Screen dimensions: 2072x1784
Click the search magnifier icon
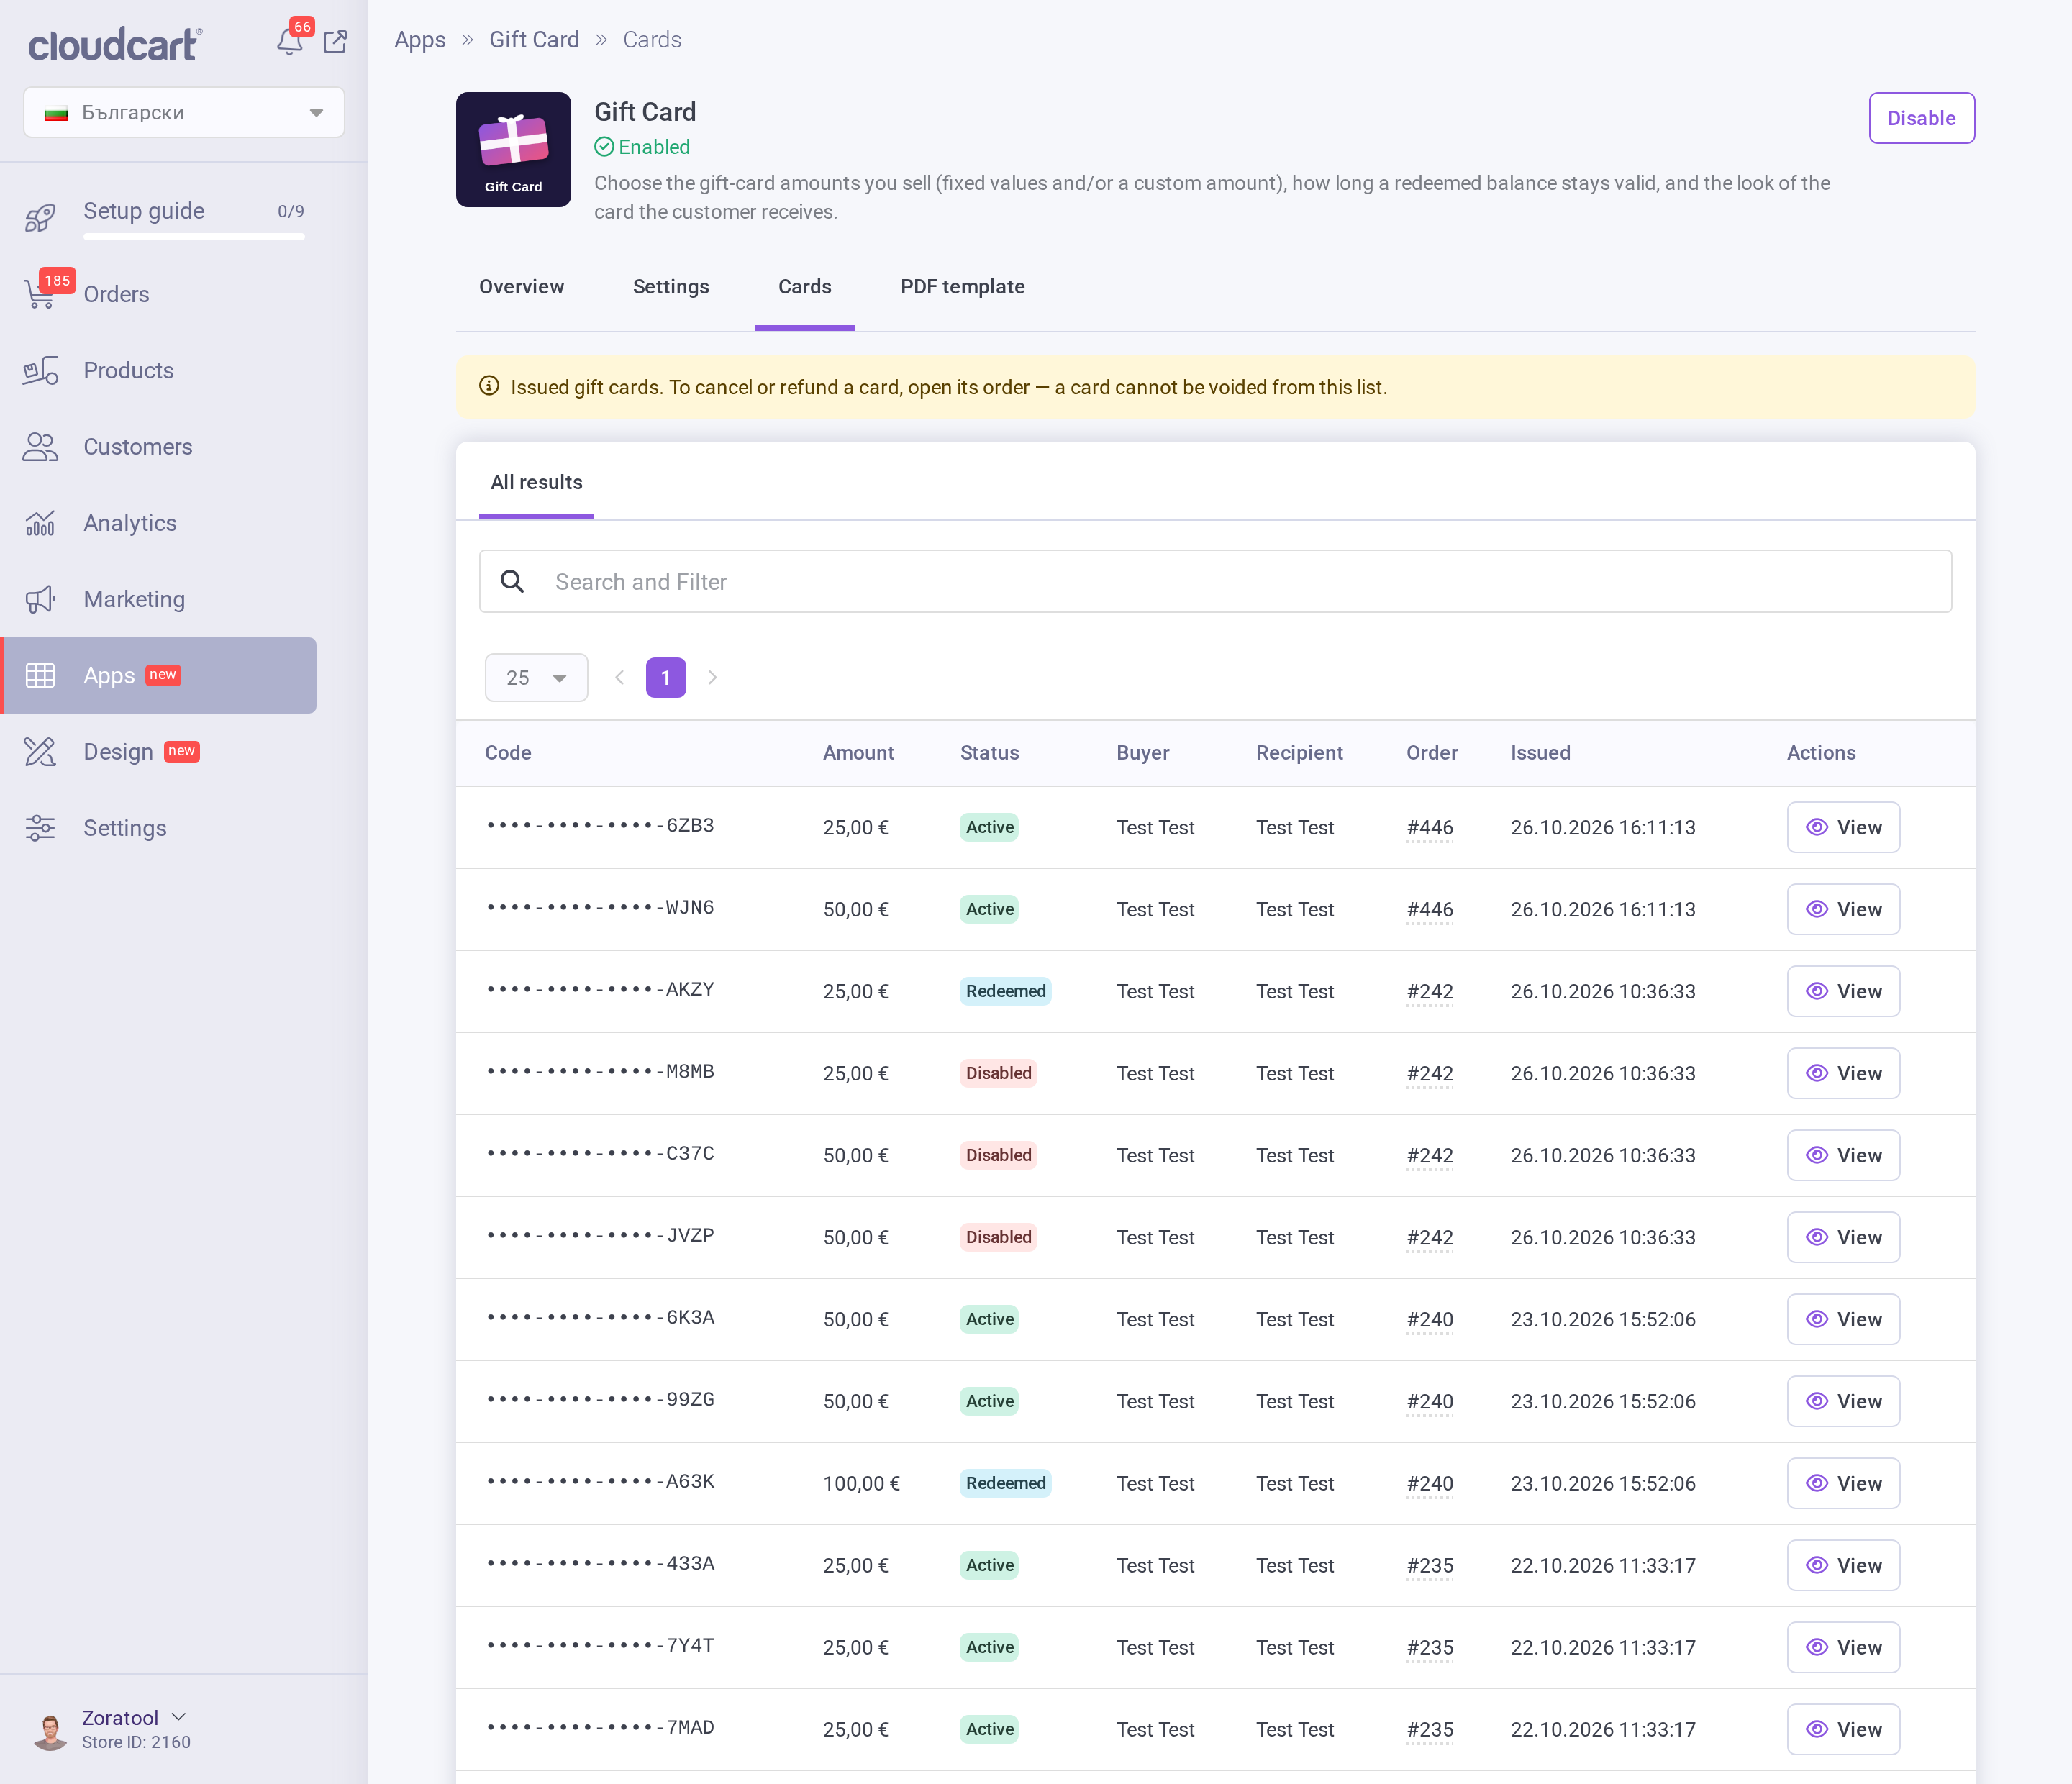click(x=512, y=581)
